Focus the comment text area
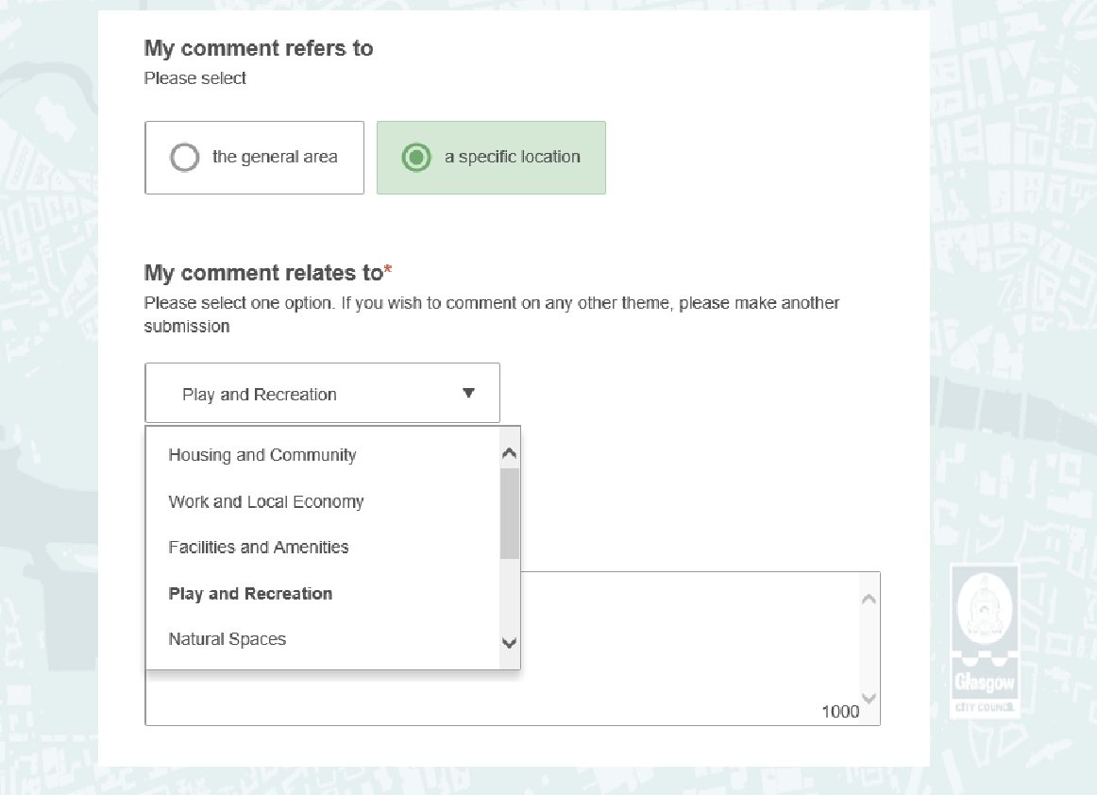Image resolution: width=1097 pixels, height=795 pixels. pyautogui.click(x=699, y=651)
